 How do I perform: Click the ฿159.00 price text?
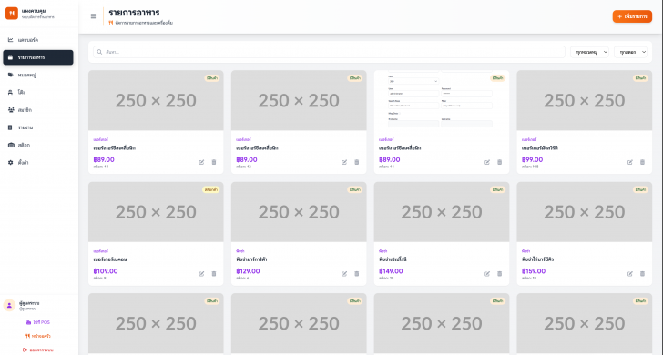tap(534, 271)
